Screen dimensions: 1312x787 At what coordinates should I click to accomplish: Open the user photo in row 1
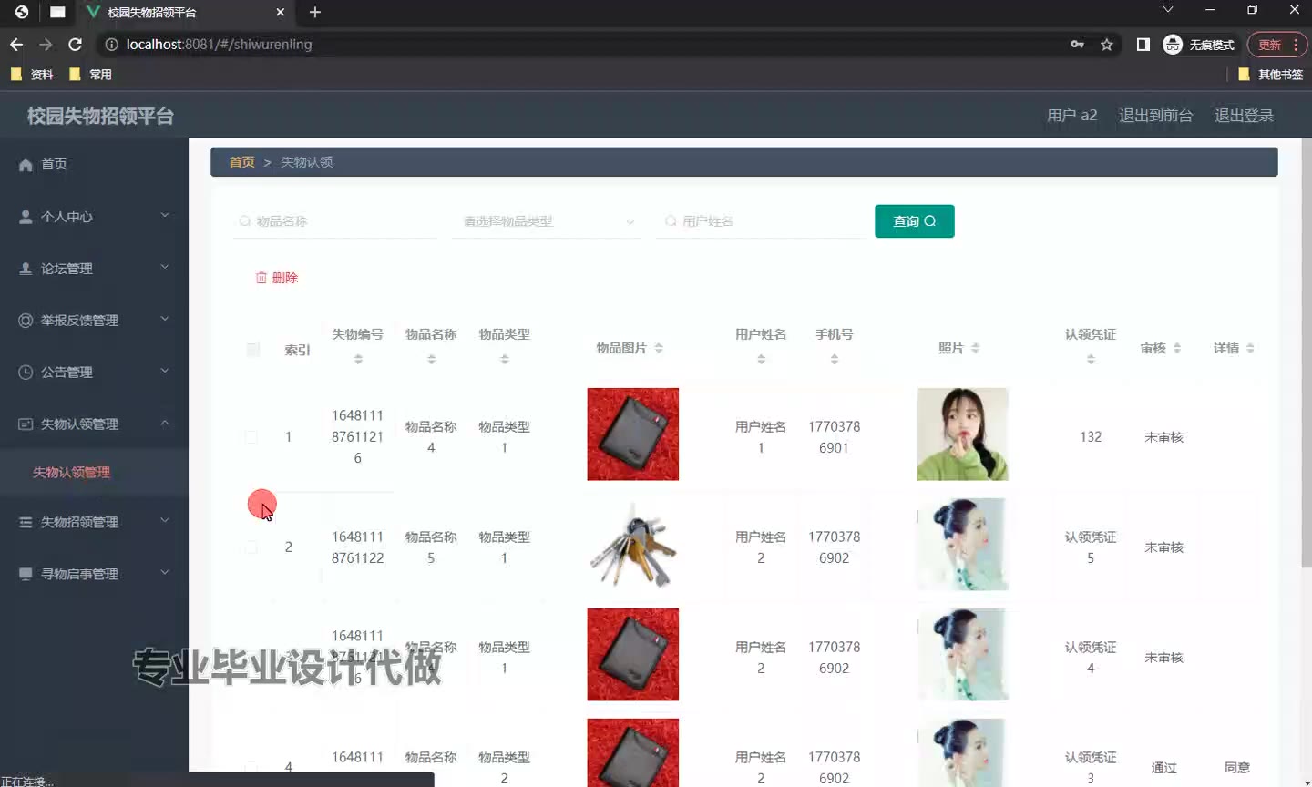click(x=962, y=434)
